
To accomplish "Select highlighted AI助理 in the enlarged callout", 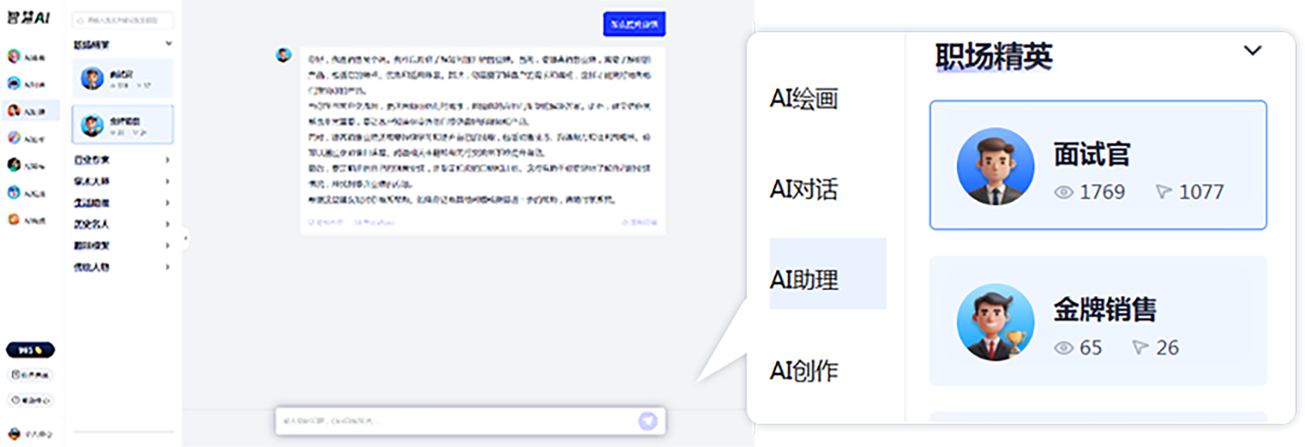I will 828,273.
